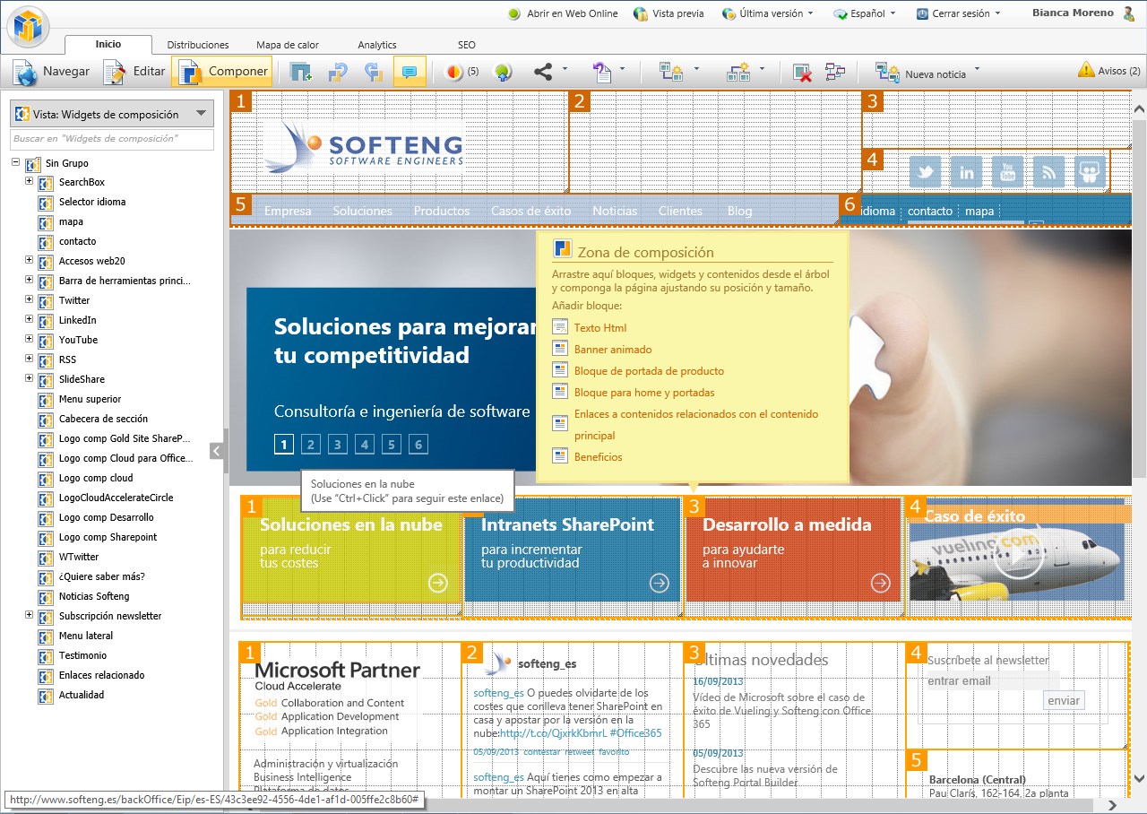The height and width of the screenshot is (814, 1147).
Task: Click the Banner animado block link
Action: click(613, 350)
